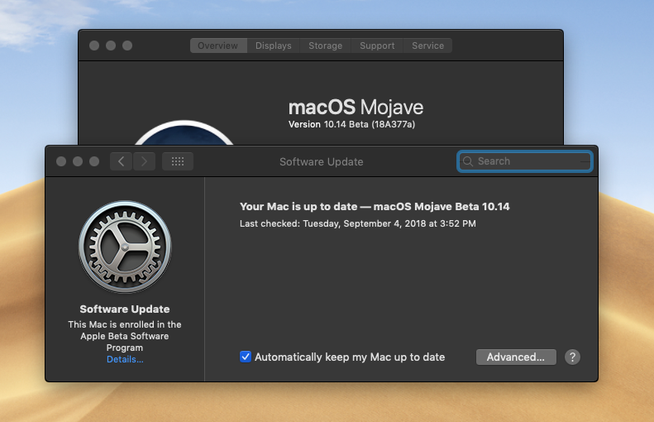Open the Advanced… options
654x422 pixels.
pos(516,357)
